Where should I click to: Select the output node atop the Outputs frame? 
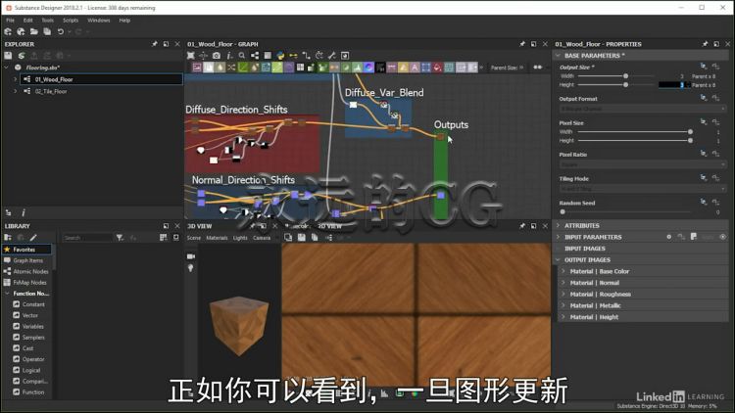point(441,136)
